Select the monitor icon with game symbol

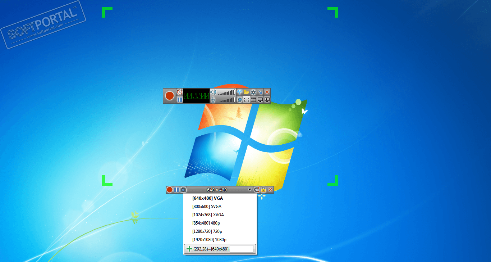pos(267,100)
